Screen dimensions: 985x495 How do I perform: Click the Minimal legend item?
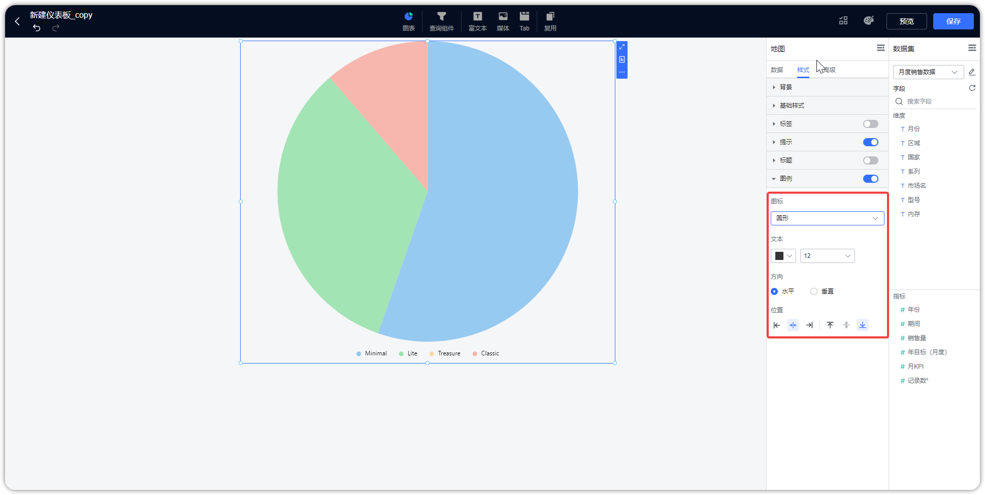point(372,353)
